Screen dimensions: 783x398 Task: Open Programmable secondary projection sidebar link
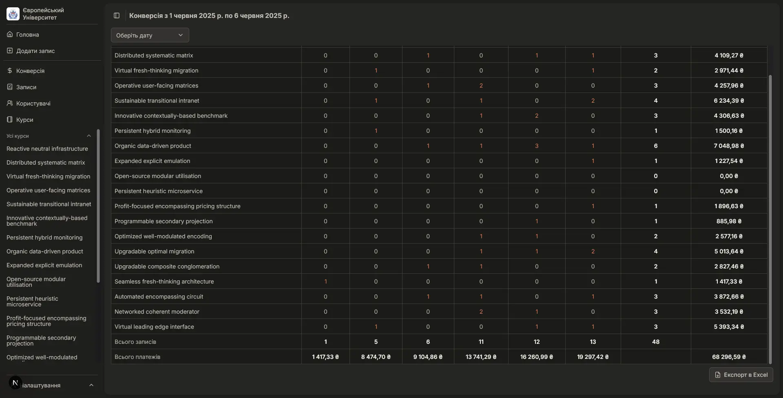[41, 341]
